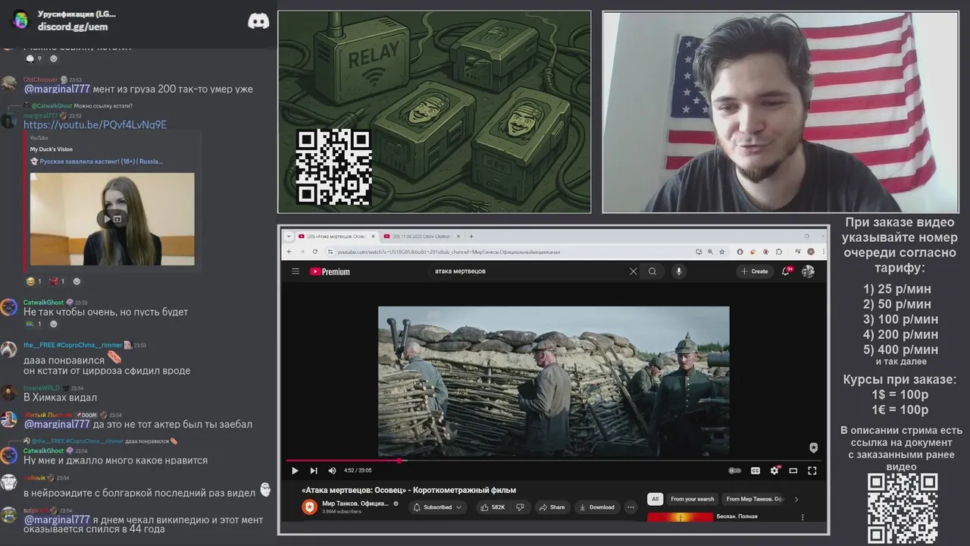Select the From your search chip

pyautogui.click(x=692, y=499)
